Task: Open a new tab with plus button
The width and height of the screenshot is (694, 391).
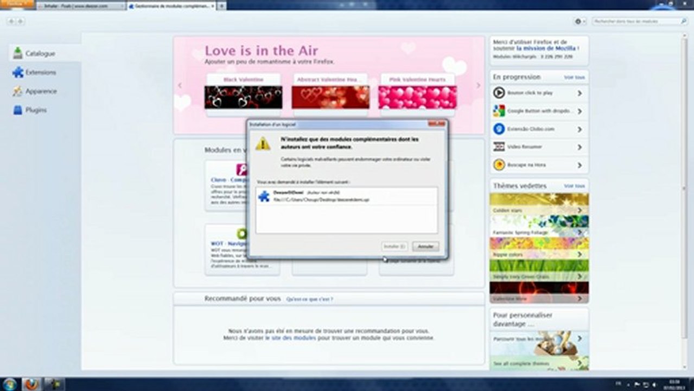Action: coord(222,6)
